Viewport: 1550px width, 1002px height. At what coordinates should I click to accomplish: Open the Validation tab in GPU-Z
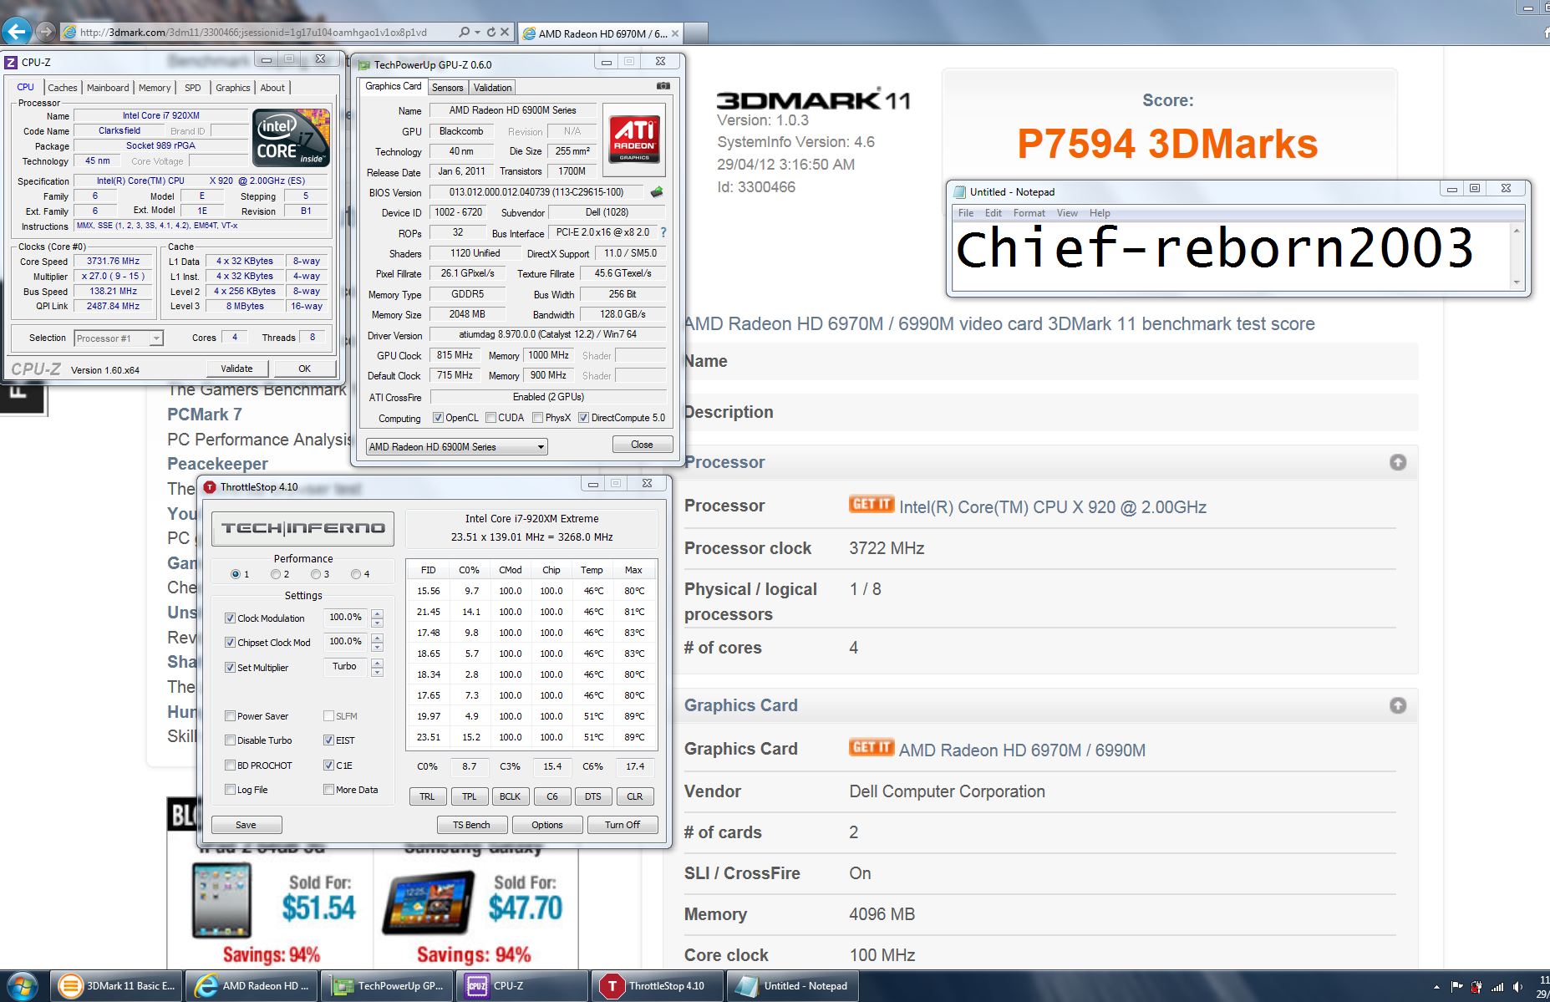coord(492,88)
